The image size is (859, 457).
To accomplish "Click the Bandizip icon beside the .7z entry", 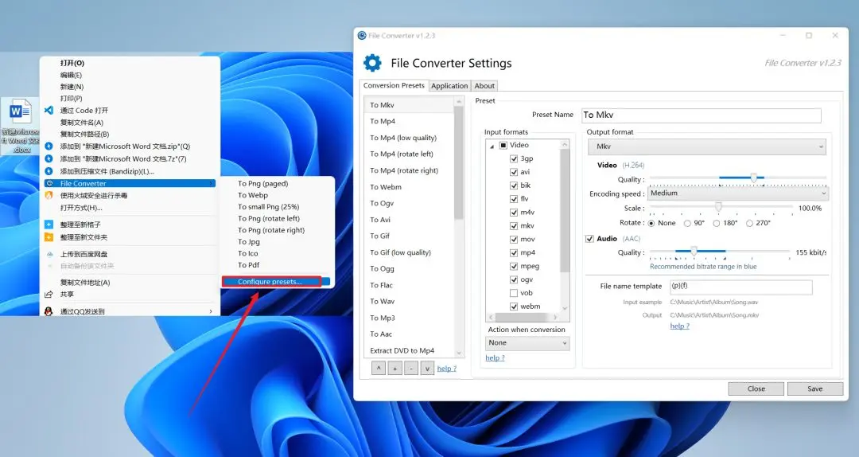I will (49, 158).
